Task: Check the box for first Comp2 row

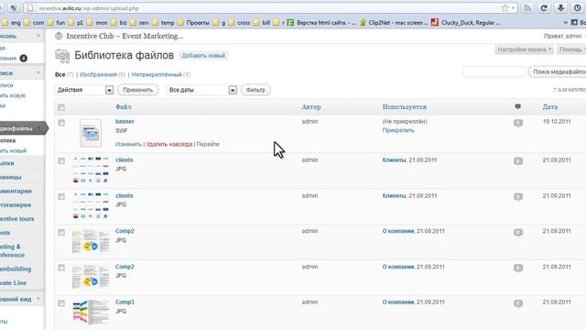Action: click(61, 232)
